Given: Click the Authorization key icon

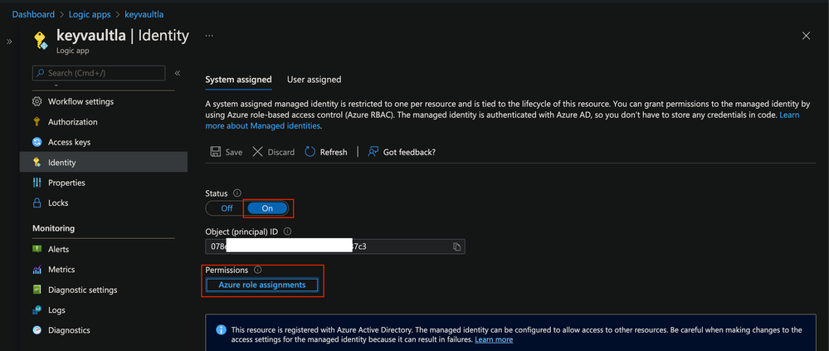Looking at the screenshot, I should pyautogui.click(x=37, y=122).
